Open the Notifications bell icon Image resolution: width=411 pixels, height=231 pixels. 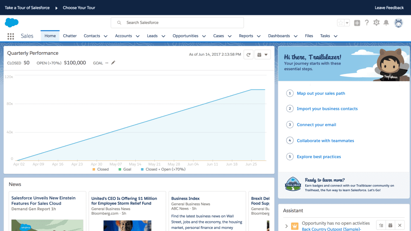pos(386,23)
